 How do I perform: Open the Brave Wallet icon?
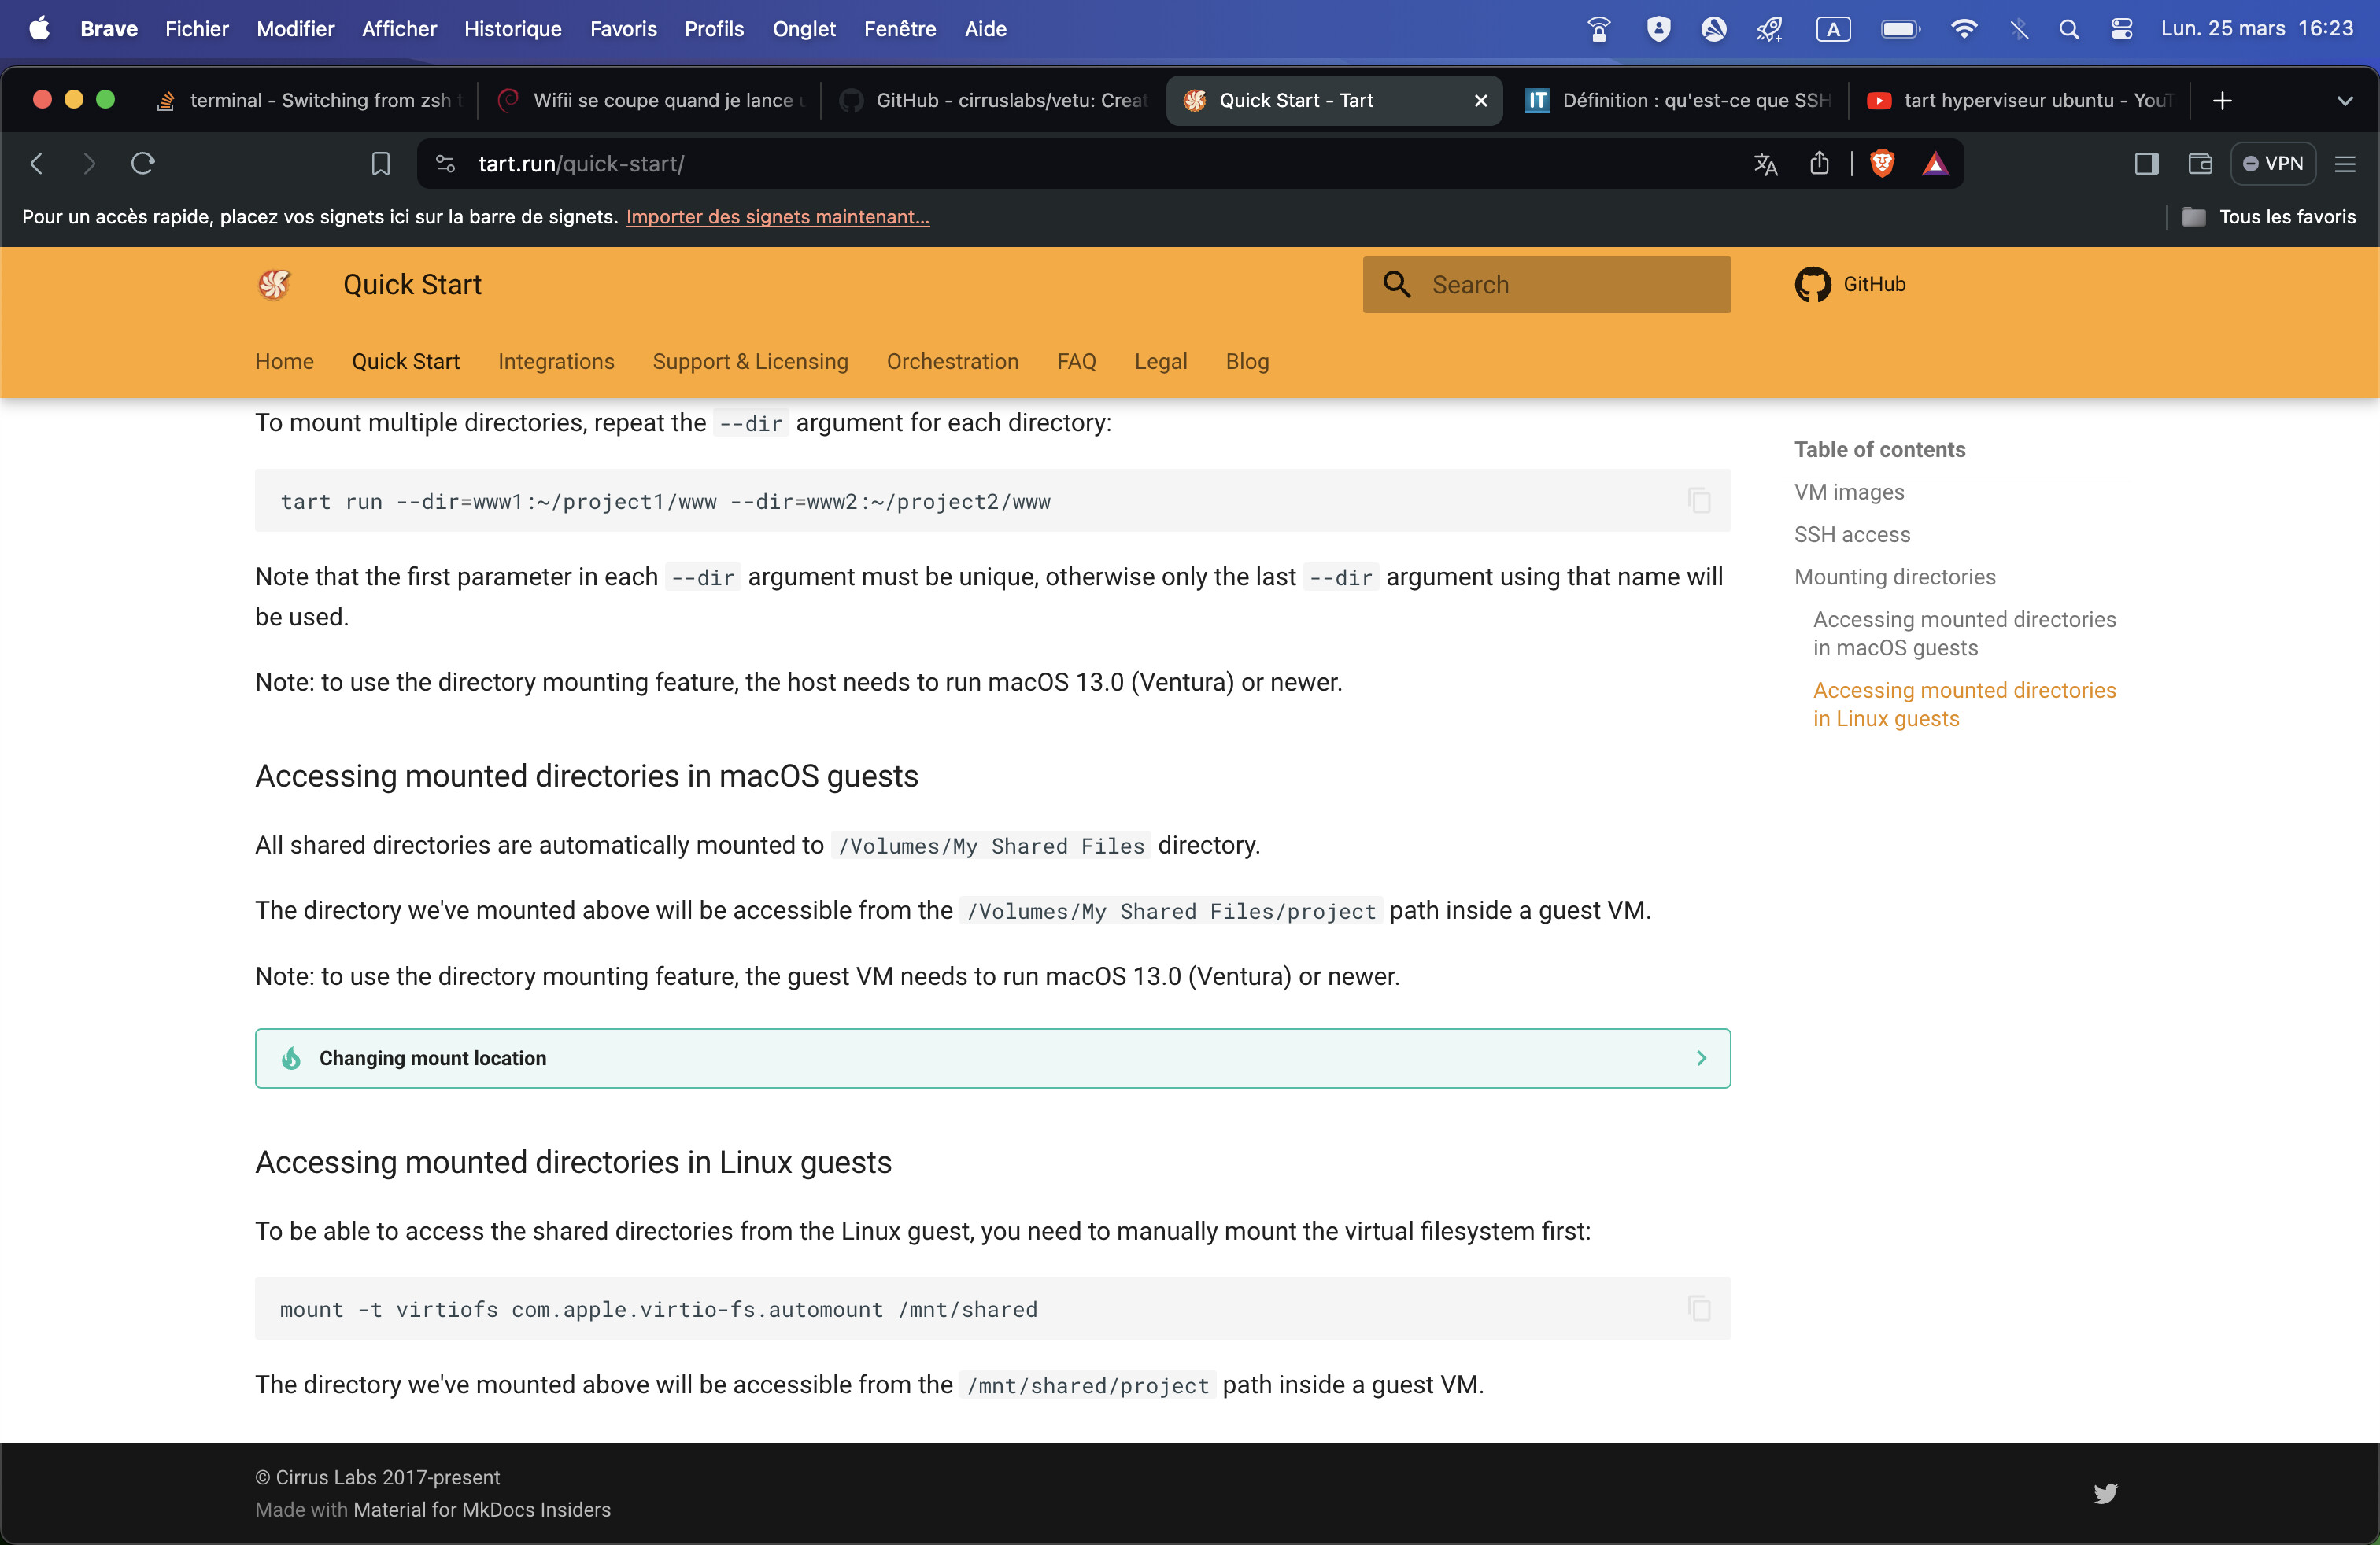[x=2199, y=164]
